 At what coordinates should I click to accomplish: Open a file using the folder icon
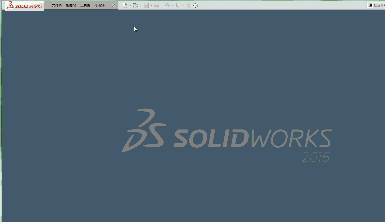point(136,5)
